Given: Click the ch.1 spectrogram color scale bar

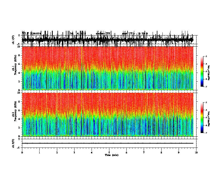Looking at the screenshot, I should pyautogui.click(x=202, y=72).
